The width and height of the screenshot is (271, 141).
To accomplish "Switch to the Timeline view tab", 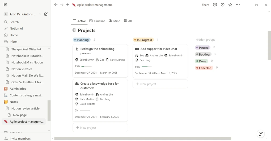I will tap(97, 21).
